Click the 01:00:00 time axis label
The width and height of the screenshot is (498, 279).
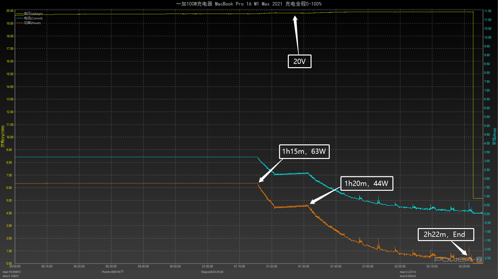[208, 266]
